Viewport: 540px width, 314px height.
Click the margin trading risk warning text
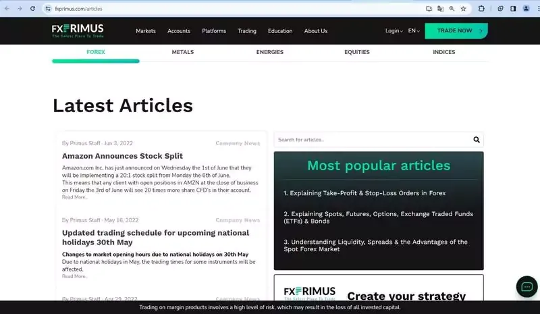tap(270, 307)
